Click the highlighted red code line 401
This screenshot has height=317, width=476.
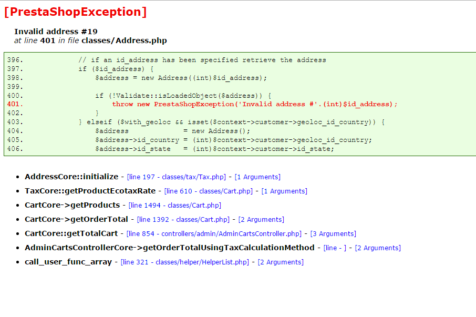(254, 104)
